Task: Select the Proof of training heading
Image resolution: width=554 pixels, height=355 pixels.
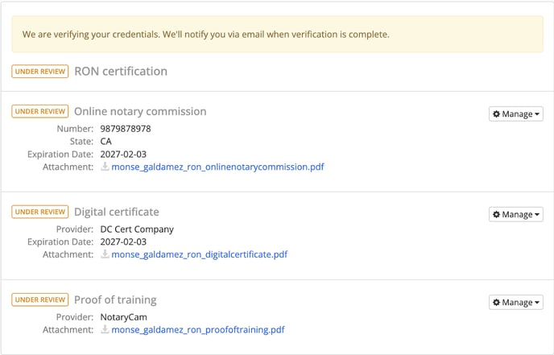Action: point(115,300)
